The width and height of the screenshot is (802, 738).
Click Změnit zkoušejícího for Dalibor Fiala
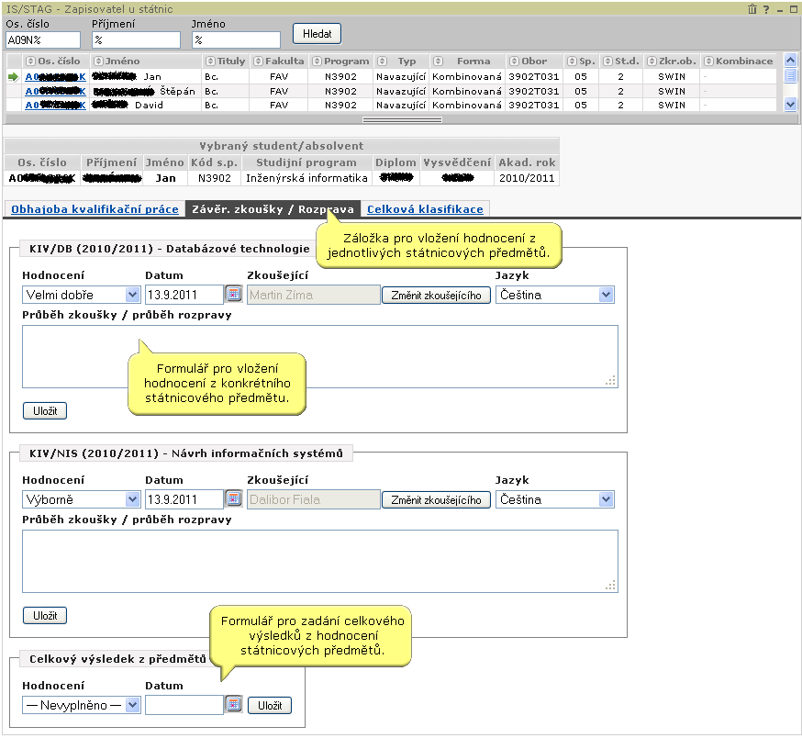(436, 500)
